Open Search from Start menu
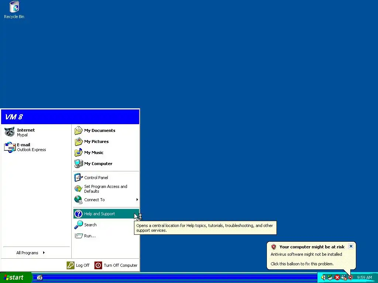The width and height of the screenshot is (378, 283). [106, 225]
